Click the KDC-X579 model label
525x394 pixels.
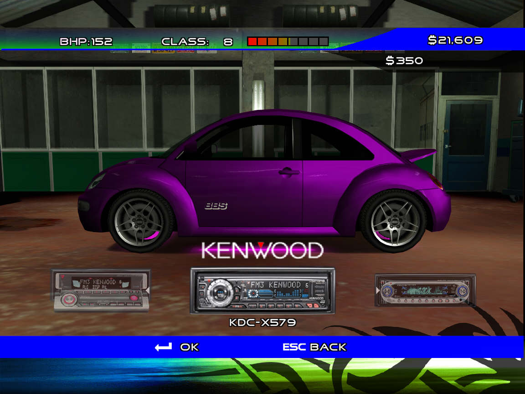262,322
